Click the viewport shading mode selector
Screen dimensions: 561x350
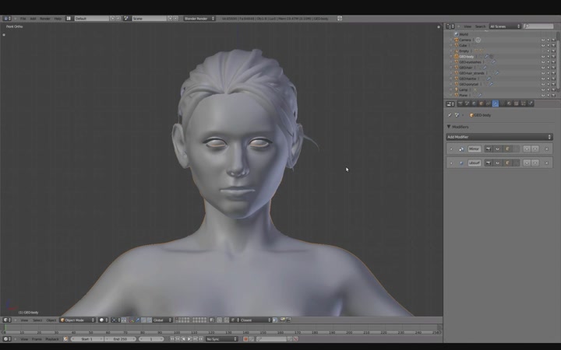click(x=104, y=320)
